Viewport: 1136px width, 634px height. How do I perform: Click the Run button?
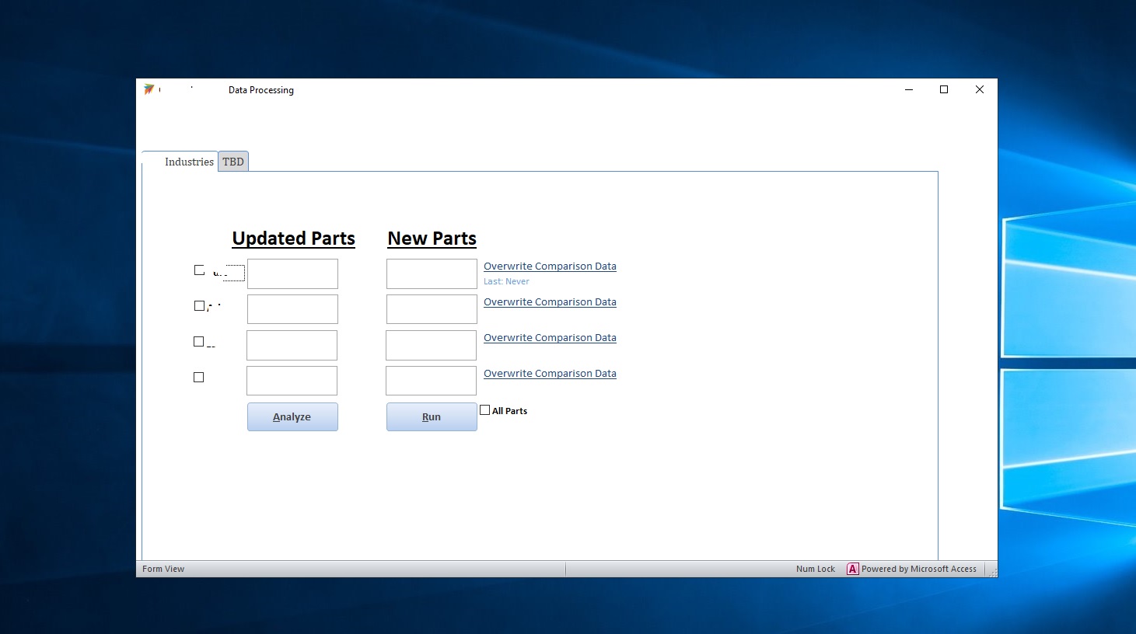click(x=432, y=416)
